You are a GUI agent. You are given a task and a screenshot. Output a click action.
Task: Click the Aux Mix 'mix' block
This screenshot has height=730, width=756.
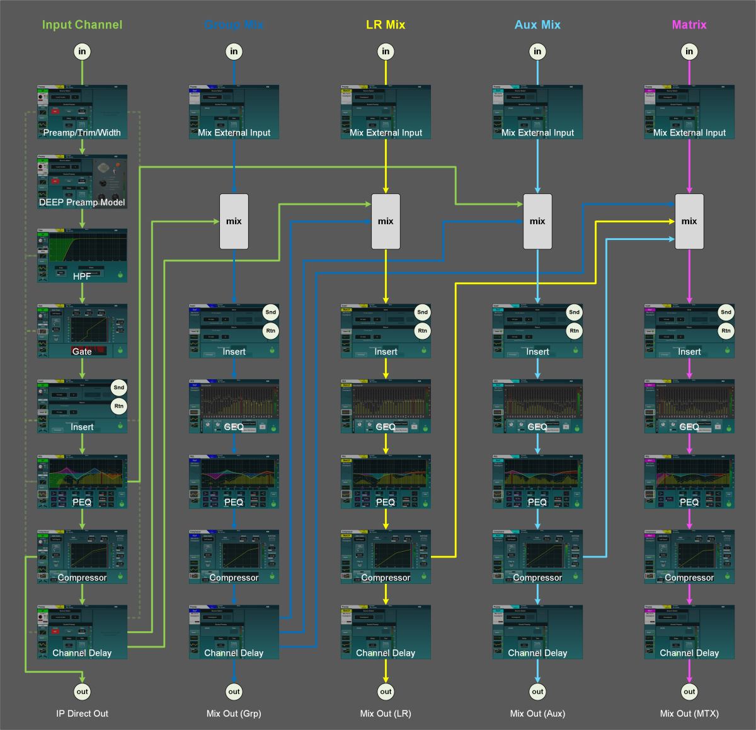[x=537, y=221]
